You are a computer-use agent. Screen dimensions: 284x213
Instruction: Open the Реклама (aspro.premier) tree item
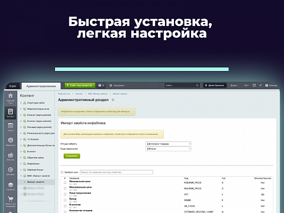(39, 127)
